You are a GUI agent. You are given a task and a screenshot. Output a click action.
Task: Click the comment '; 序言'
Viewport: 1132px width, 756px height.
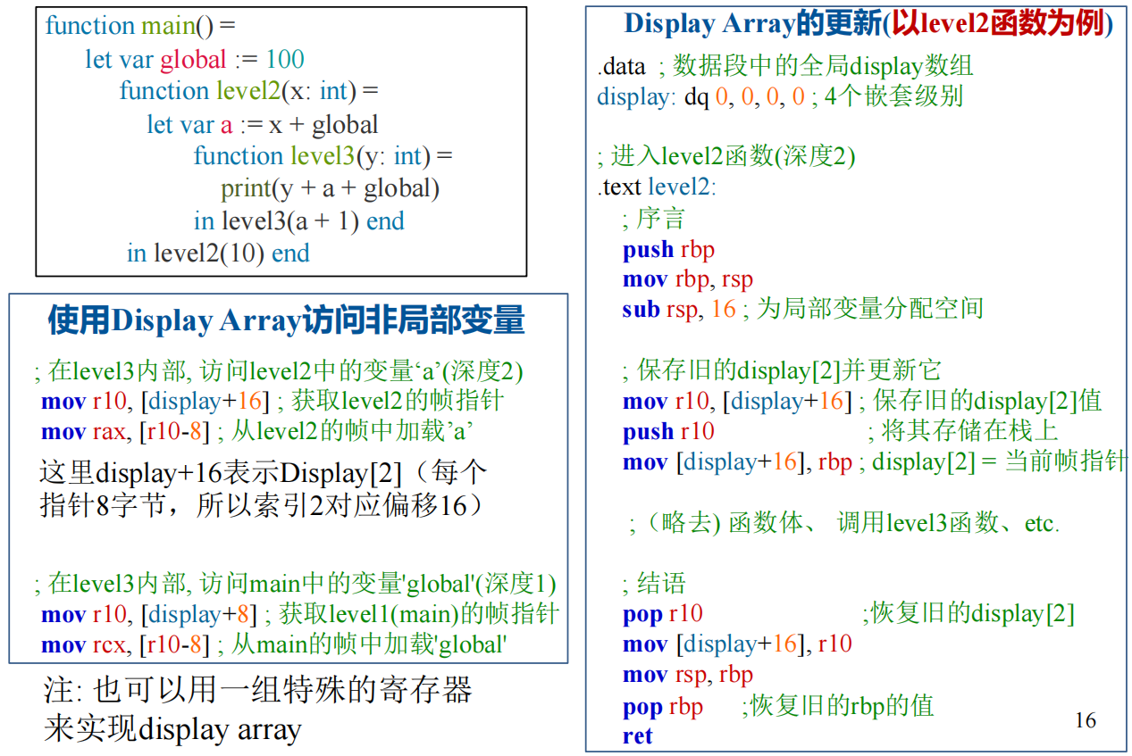pyautogui.click(x=654, y=219)
